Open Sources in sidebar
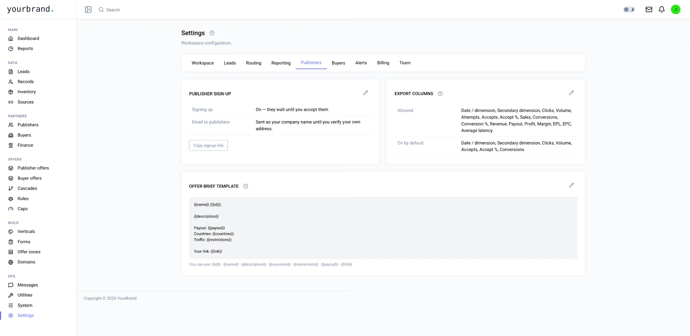Viewport: 690px width, 336px height. (x=26, y=102)
